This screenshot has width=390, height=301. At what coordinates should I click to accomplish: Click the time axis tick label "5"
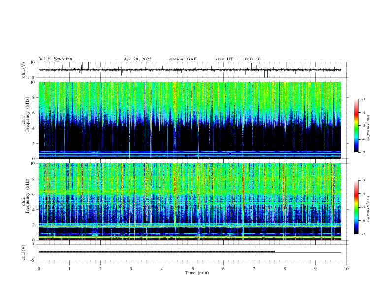coord(193,269)
